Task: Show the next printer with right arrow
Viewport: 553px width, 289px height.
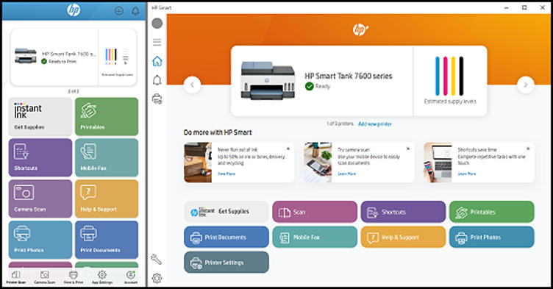Action: click(x=526, y=85)
